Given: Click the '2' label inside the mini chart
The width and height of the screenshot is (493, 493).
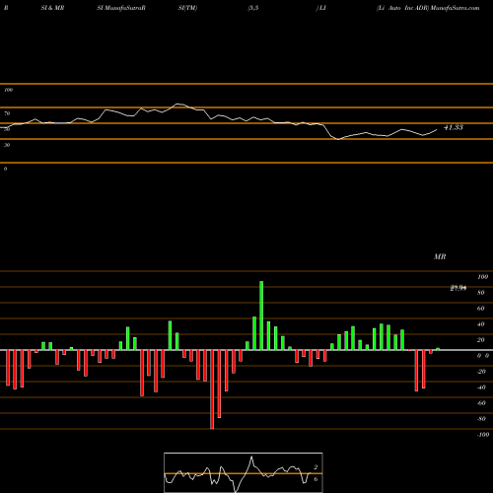Looking at the screenshot, I should 316,467.
